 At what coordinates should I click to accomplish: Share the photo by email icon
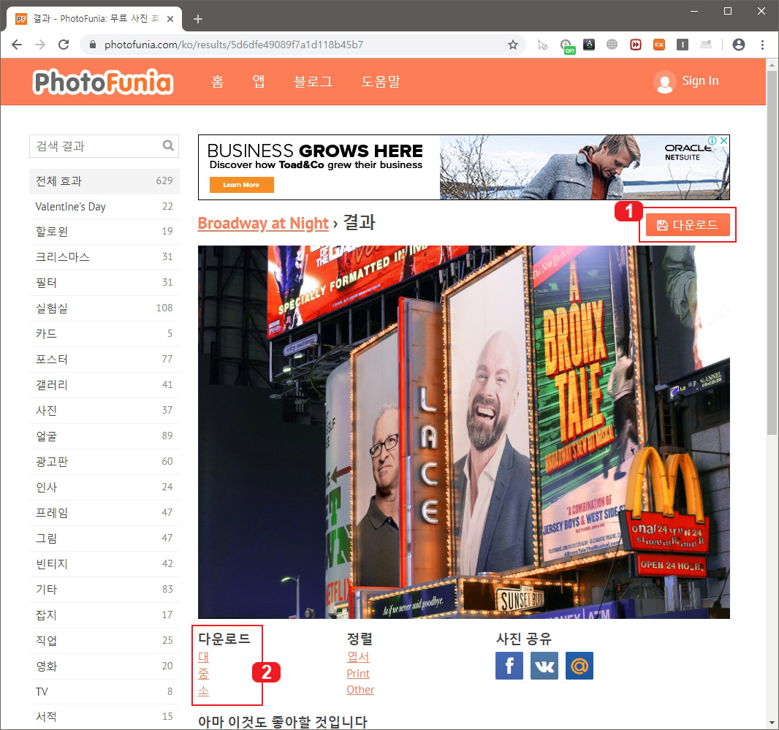click(579, 666)
